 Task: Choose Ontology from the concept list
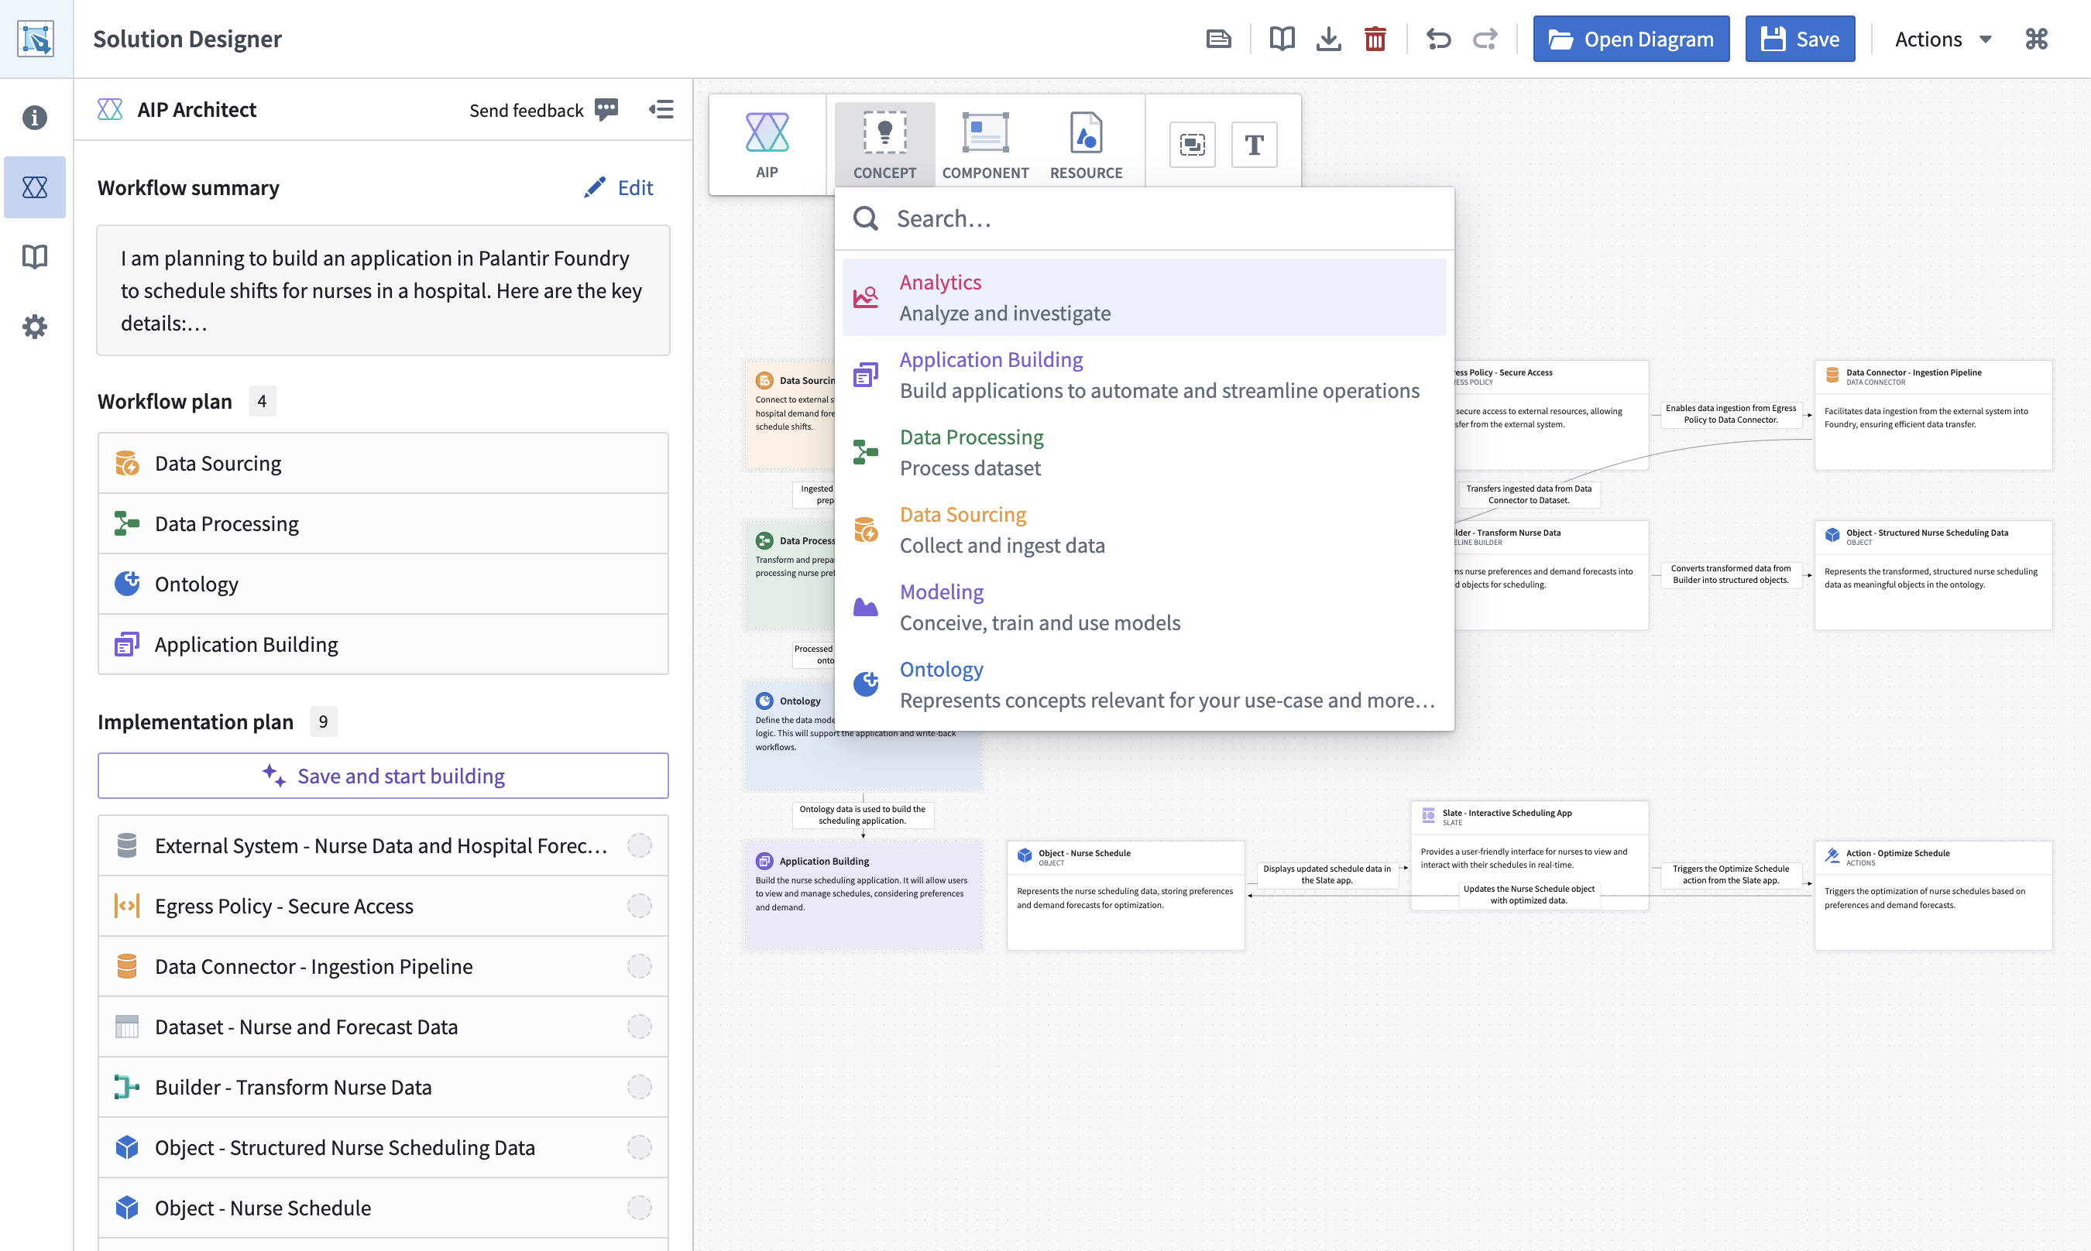tap(1144, 684)
